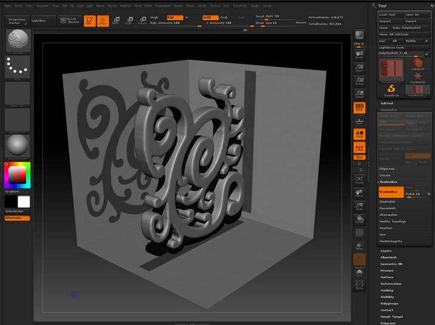Expand the DynaMesh subsection
This screenshot has width=435, height=325.
pos(387,208)
